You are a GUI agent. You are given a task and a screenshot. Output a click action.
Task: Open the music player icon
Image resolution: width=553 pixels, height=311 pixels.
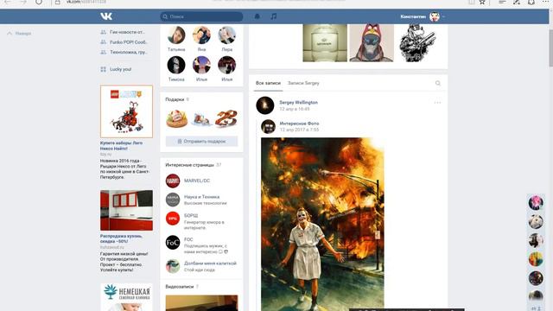tap(274, 16)
